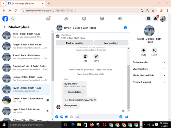Expand Media, files and links section
Viewport: 171px width, 128px height.
pyautogui.click(x=149, y=75)
